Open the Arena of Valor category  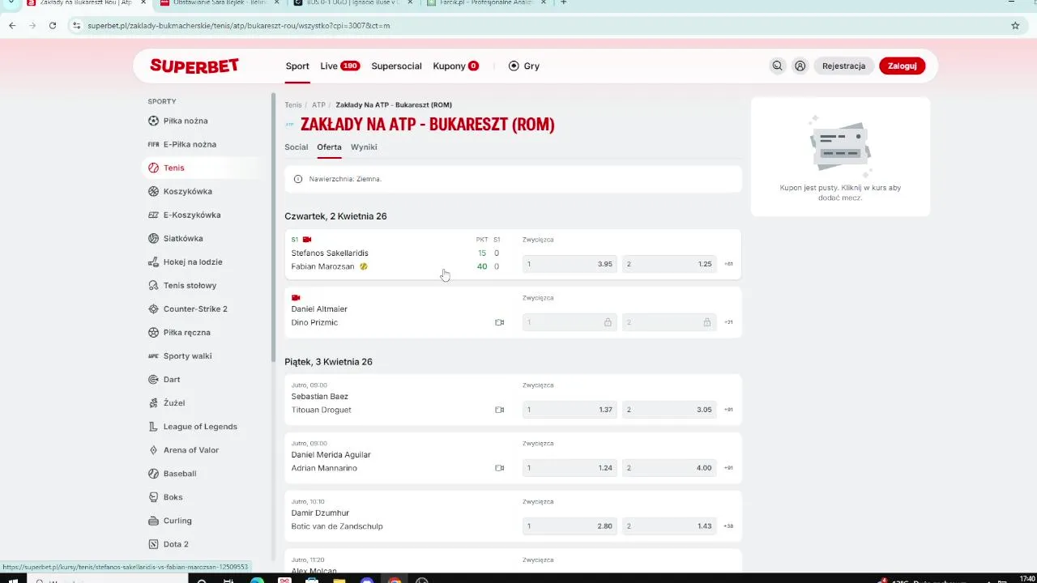point(184,450)
